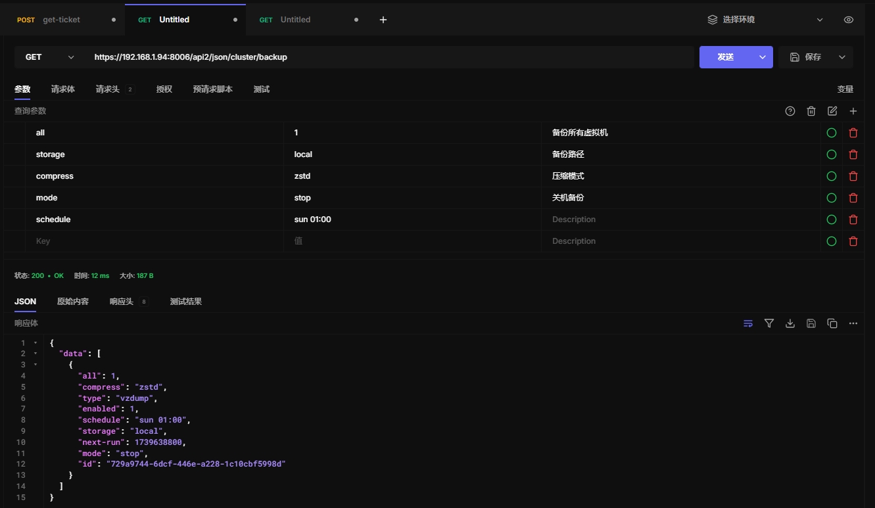Toggle the compress parameter enabled circle
The width and height of the screenshot is (875, 508).
[x=832, y=176]
